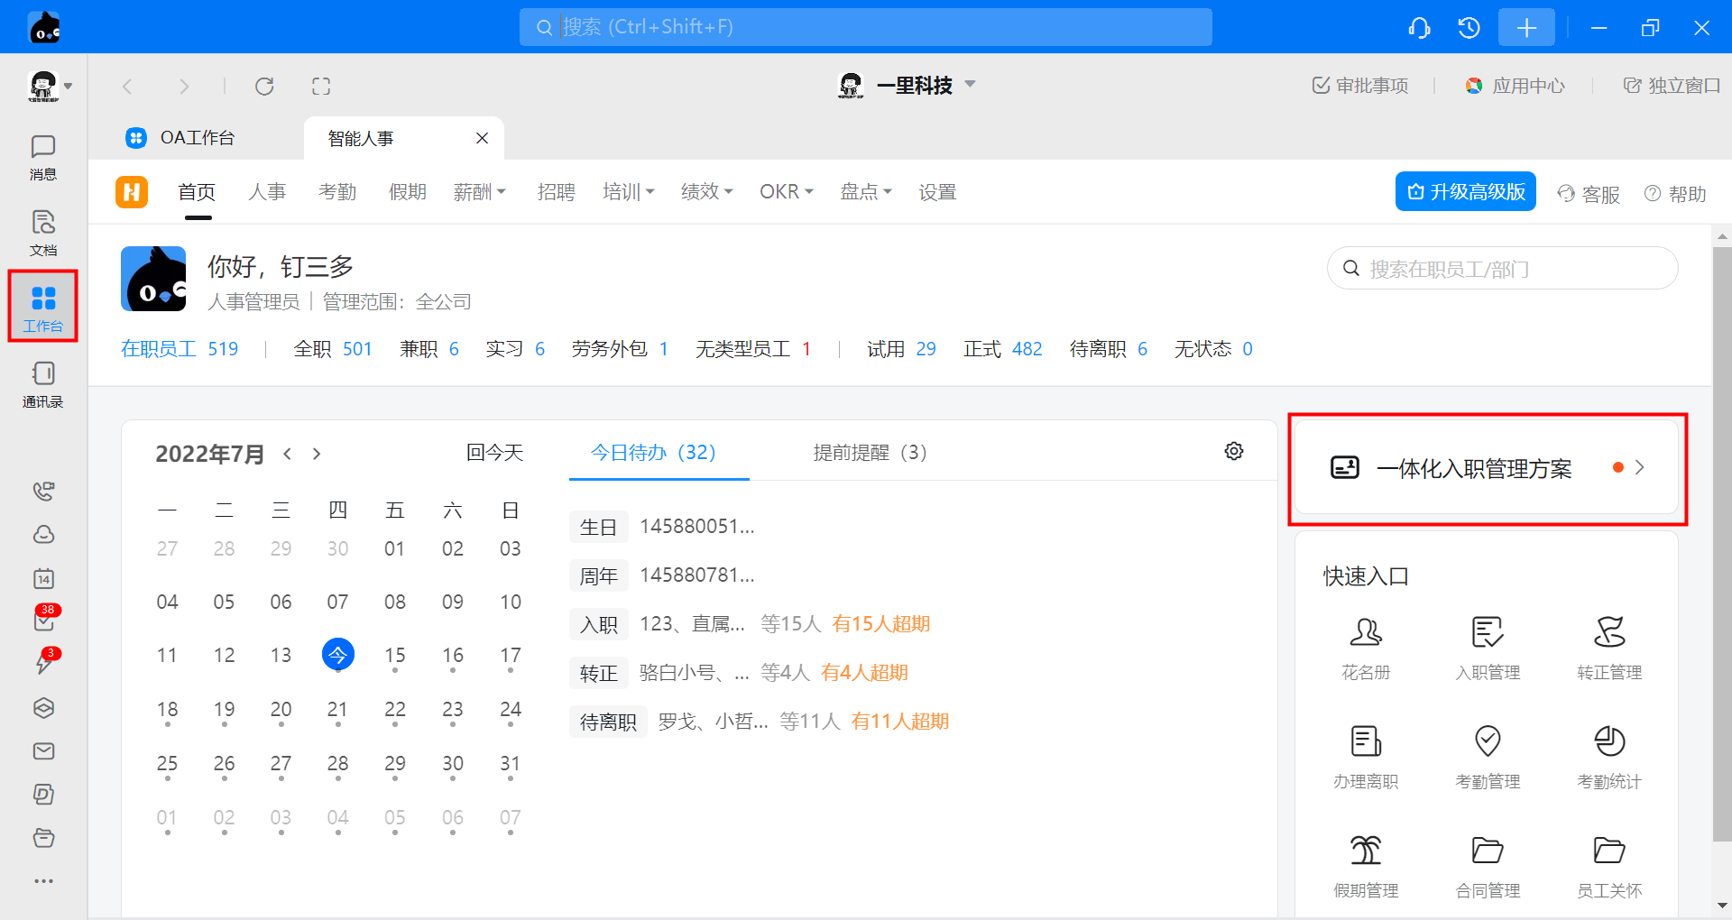1732x920 pixels.
Task: Open the 考勤 navigation menu item
Action: pos(337,192)
